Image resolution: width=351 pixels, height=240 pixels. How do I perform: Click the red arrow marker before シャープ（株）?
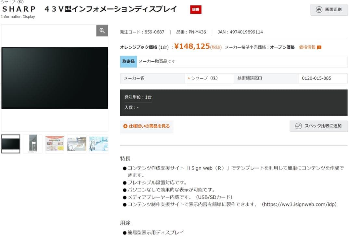189,78
